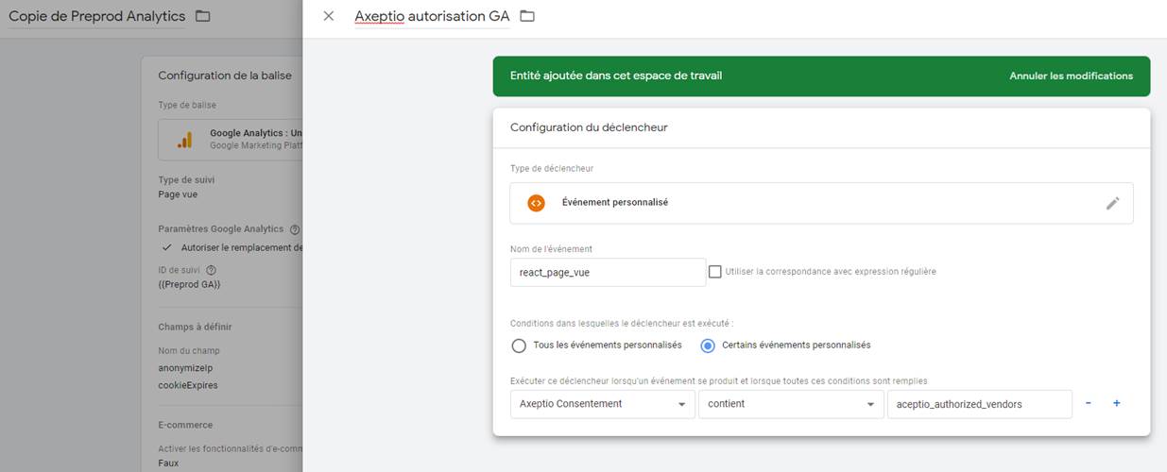The height and width of the screenshot is (472, 1167).
Task: Enable Utiliser la correspondance avec expression régulière
Action: (715, 272)
